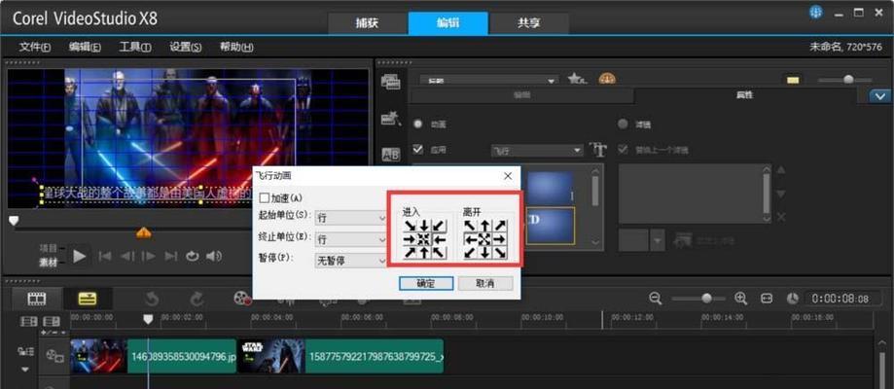This screenshot has width=894, height=389.
Task: Open the 文件(F) menu
Action: click(x=35, y=47)
